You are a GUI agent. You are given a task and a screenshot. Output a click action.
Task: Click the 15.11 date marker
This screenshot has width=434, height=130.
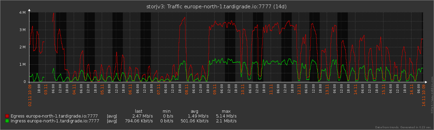[x=383, y=89]
